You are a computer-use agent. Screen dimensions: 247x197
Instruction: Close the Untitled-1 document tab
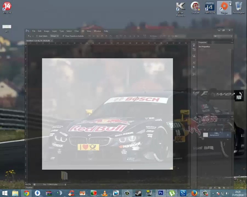52,41
